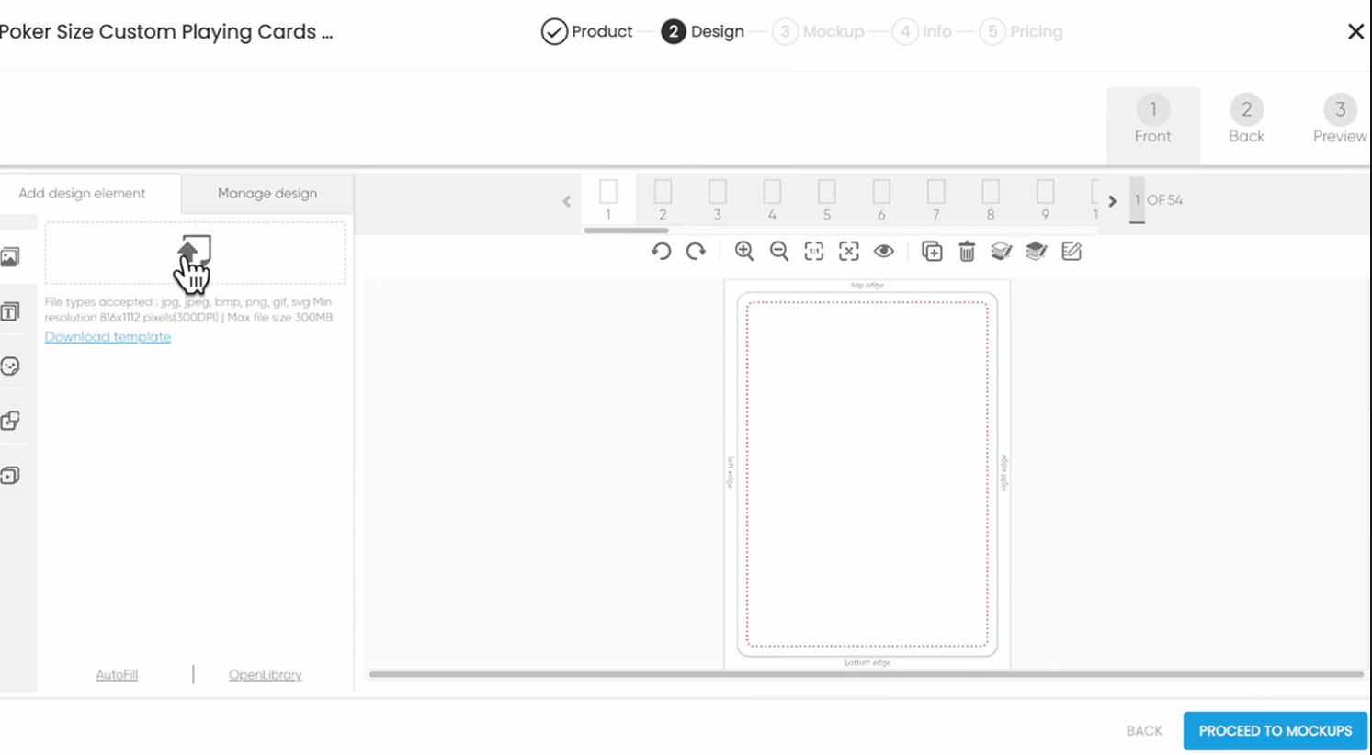Image resolution: width=1372 pixels, height=755 pixels.
Task: Select the text tool in left sidebar
Action: pyautogui.click(x=10, y=312)
